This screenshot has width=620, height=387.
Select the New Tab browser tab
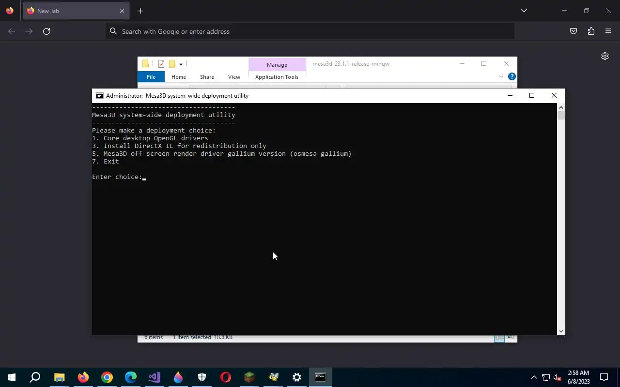point(76,11)
